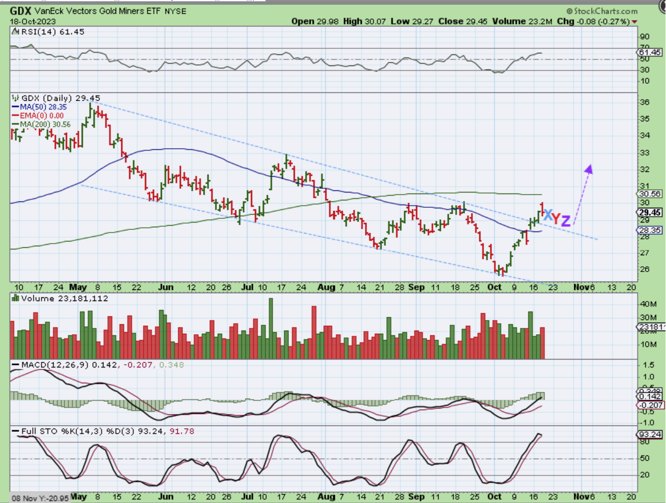Click the 'Chg -0.08 (-0.27%)' value

pyautogui.click(x=593, y=22)
